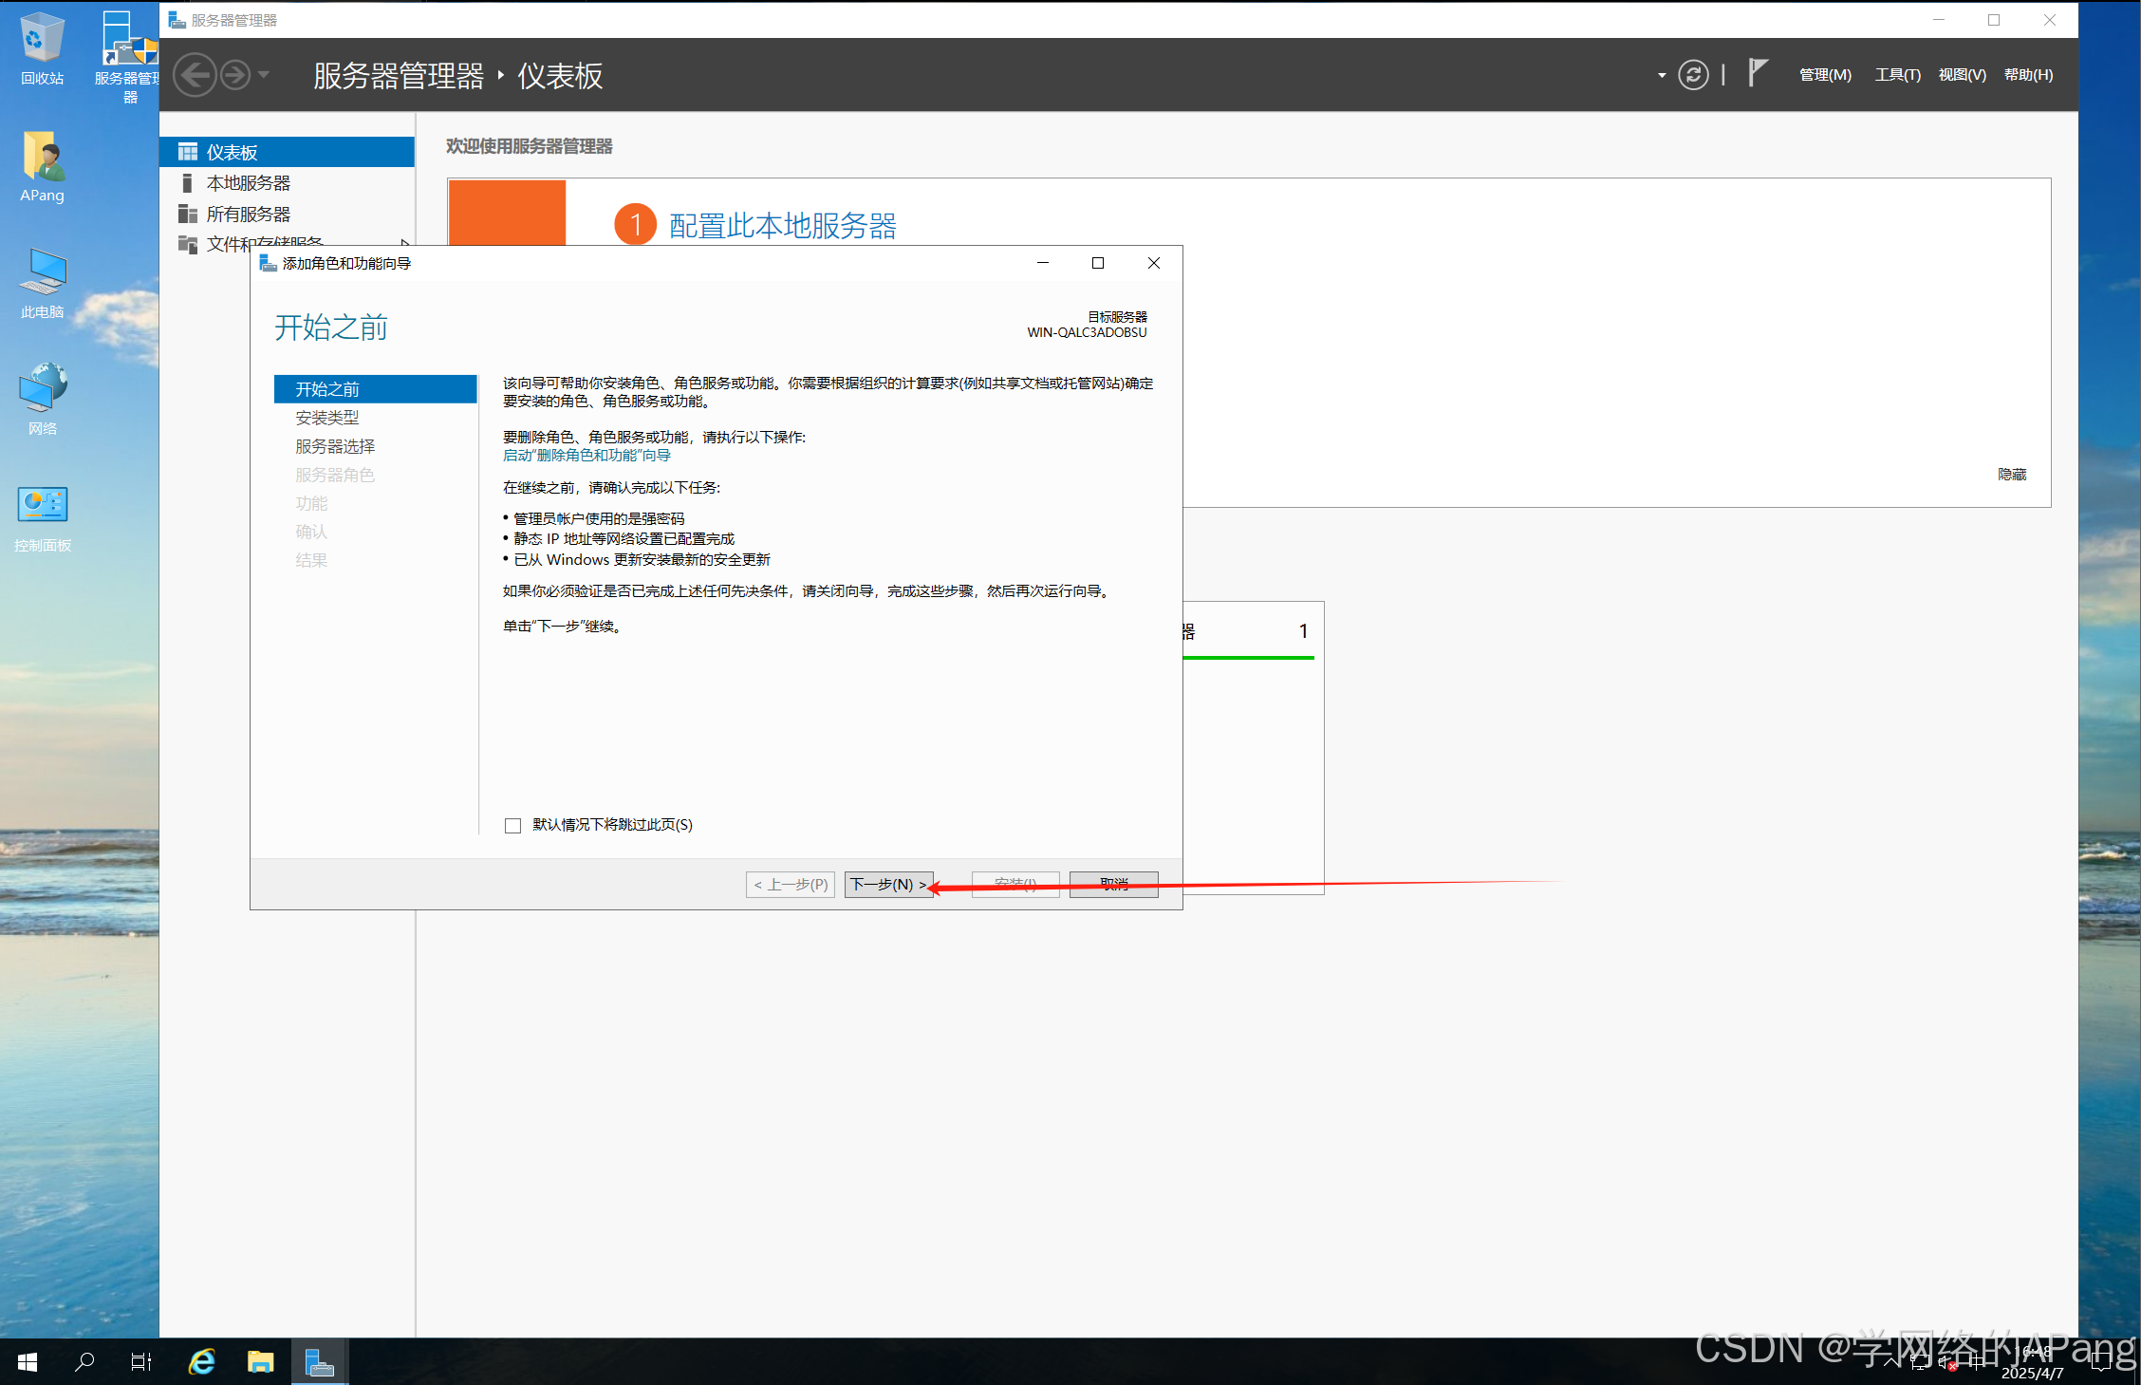Open the 管理(M) menu
The height and width of the screenshot is (1385, 2141).
click(1824, 75)
